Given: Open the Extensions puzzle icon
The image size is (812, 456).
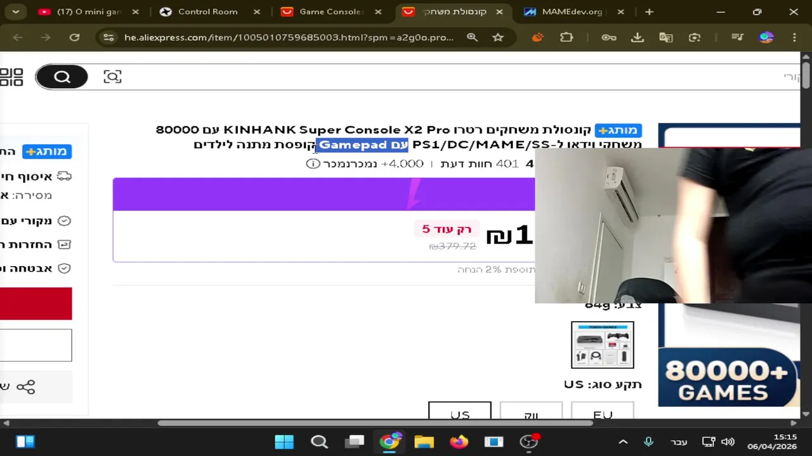Looking at the screenshot, I should pos(566,37).
